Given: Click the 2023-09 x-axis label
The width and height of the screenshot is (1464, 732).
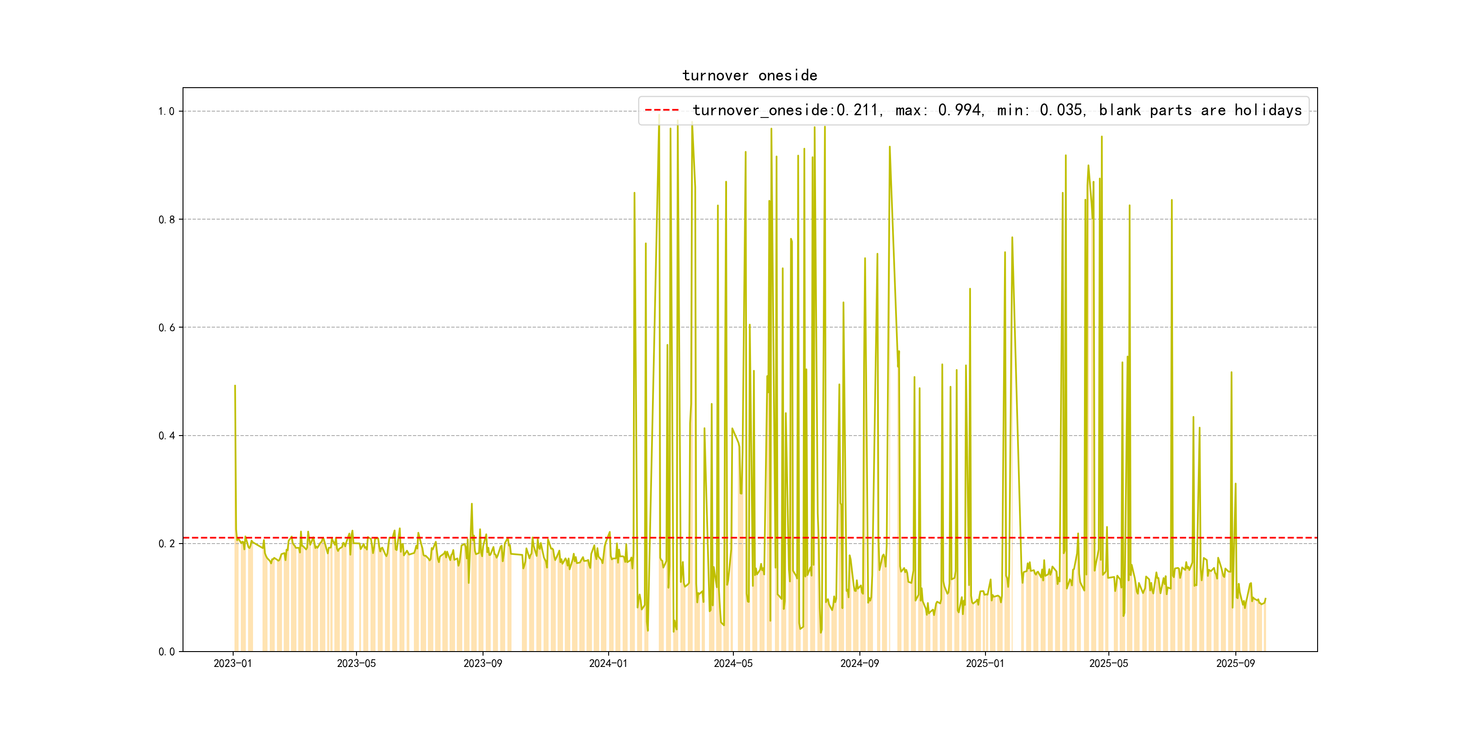Looking at the screenshot, I should click(x=483, y=663).
